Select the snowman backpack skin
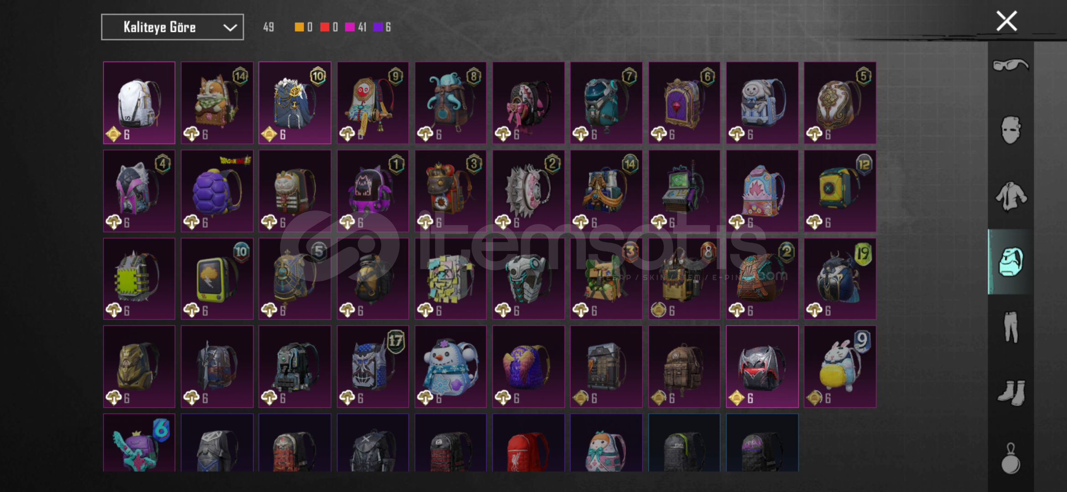Image resolution: width=1067 pixels, height=492 pixels. click(451, 367)
